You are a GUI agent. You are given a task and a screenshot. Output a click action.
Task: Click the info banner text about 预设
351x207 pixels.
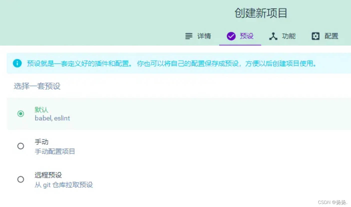click(172, 63)
